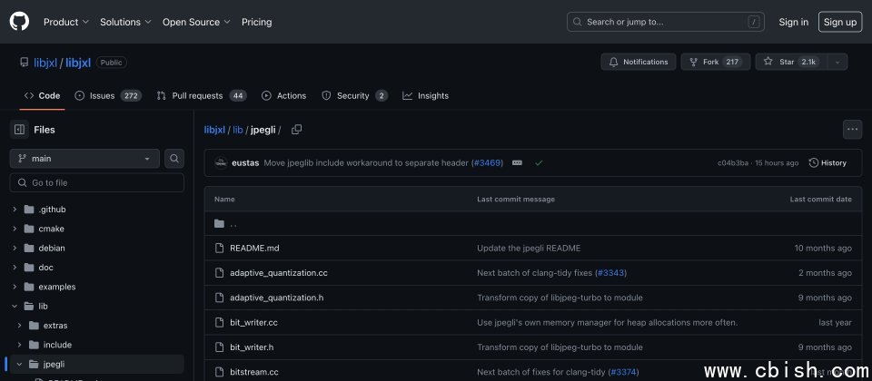
Task: Expand the include folder chevron
Action: coord(19,345)
